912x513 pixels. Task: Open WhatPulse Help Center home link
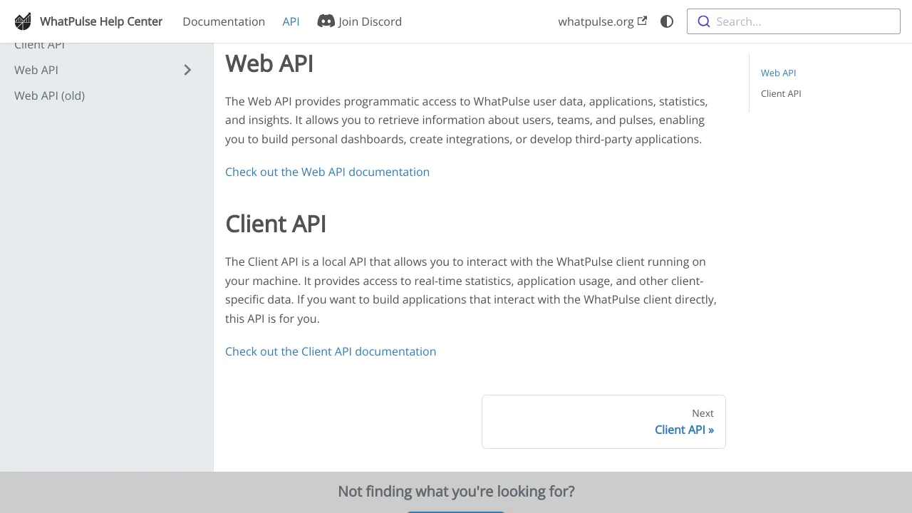point(88,21)
